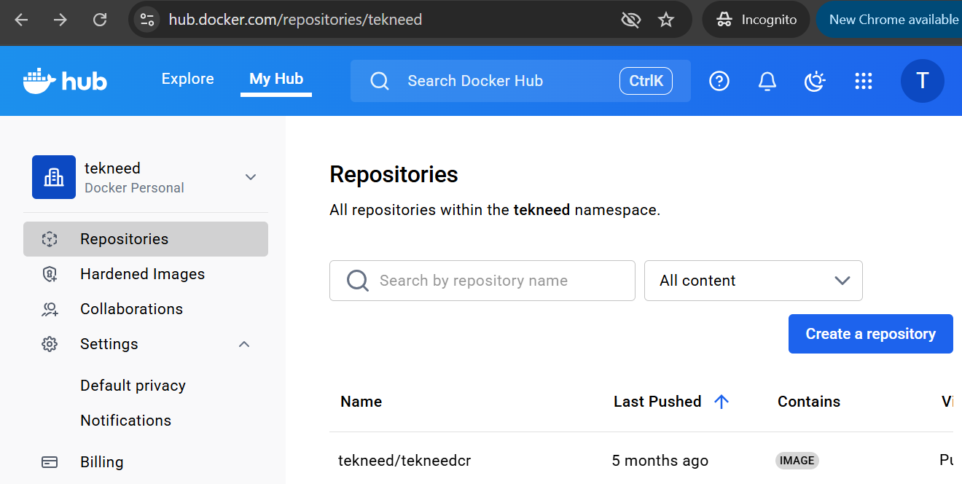
Task: Click the repository name search field
Action: (482, 281)
